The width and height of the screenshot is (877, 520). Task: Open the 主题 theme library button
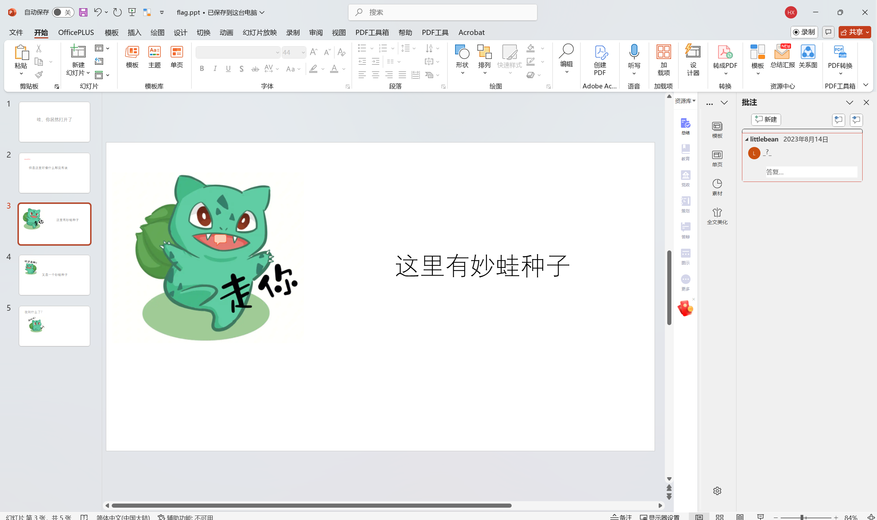click(x=154, y=58)
